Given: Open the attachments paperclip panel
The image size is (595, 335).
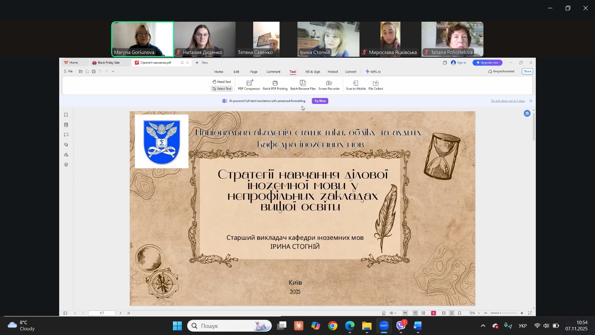Looking at the screenshot, I should pos(66,145).
